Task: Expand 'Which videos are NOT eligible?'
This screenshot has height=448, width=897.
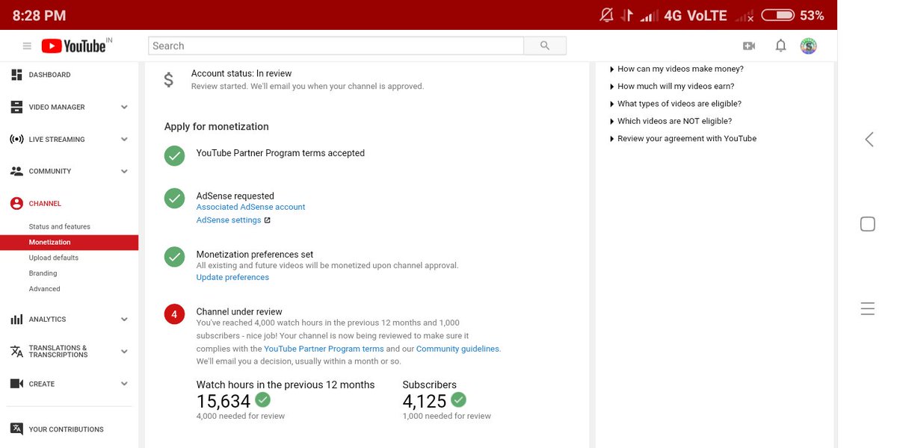Action: (671, 121)
